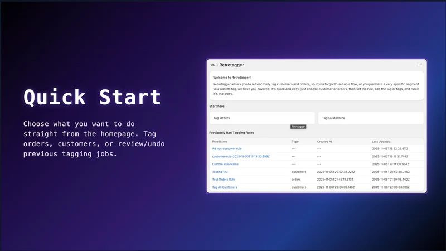Screen dimensions: 446x251
Task: Click 'customers' type cell of Tag All Customers row
Action: (x=299, y=187)
